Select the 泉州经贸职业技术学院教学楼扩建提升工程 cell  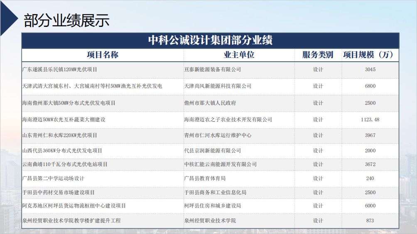(x=71, y=221)
